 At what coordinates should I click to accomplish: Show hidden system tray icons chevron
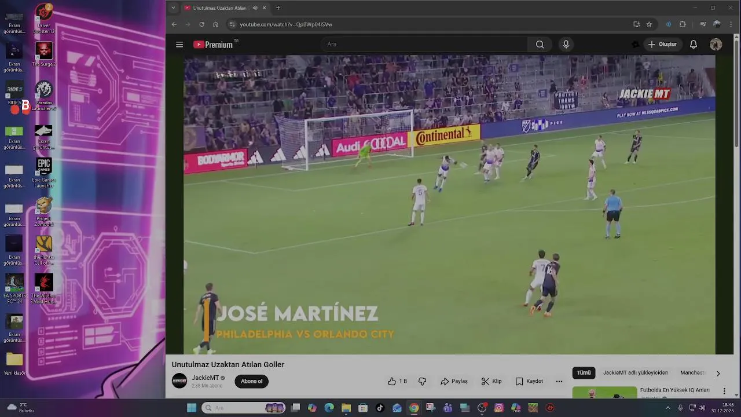(667, 408)
